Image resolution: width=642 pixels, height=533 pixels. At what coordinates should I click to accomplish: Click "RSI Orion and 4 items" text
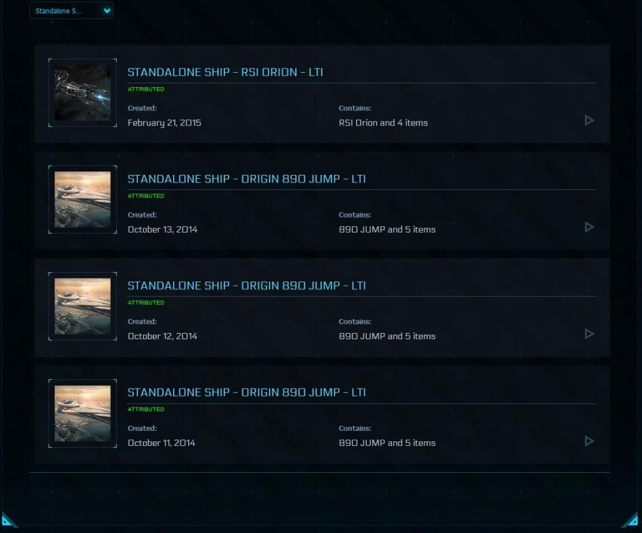tap(383, 123)
